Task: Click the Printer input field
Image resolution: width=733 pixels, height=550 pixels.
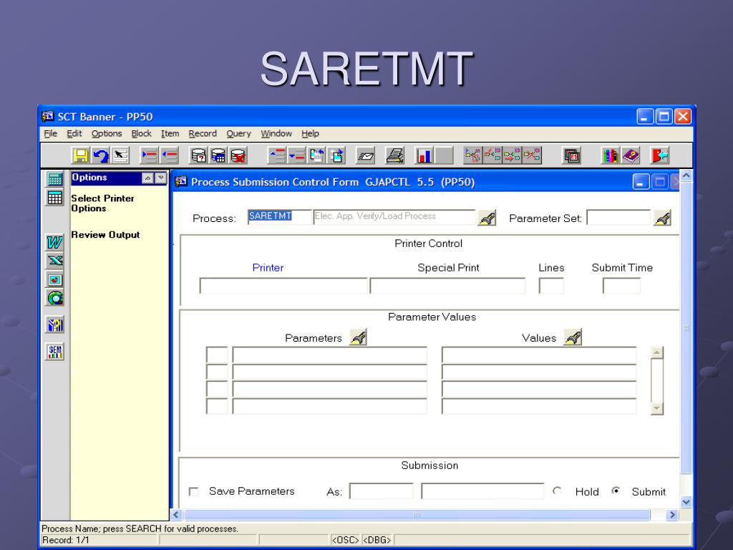Action: [283, 286]
